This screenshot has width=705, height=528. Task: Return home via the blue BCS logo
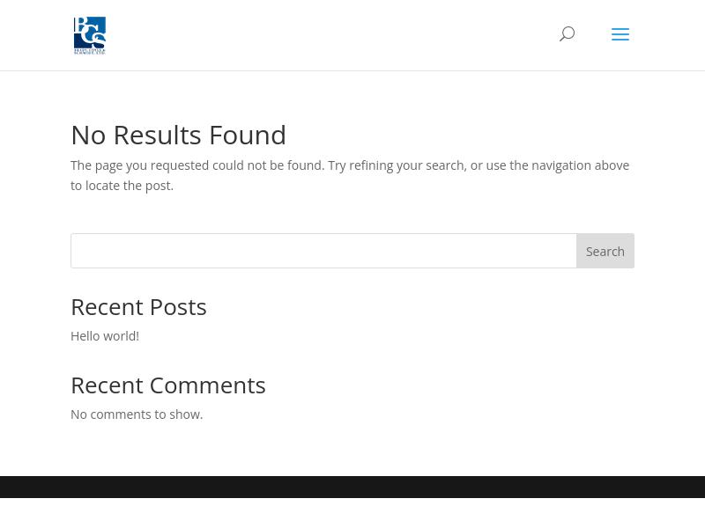pyautogui.click(x=90, y=35)
